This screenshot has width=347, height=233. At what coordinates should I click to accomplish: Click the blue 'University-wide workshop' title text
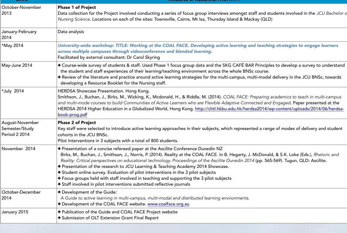pos(198,48)
